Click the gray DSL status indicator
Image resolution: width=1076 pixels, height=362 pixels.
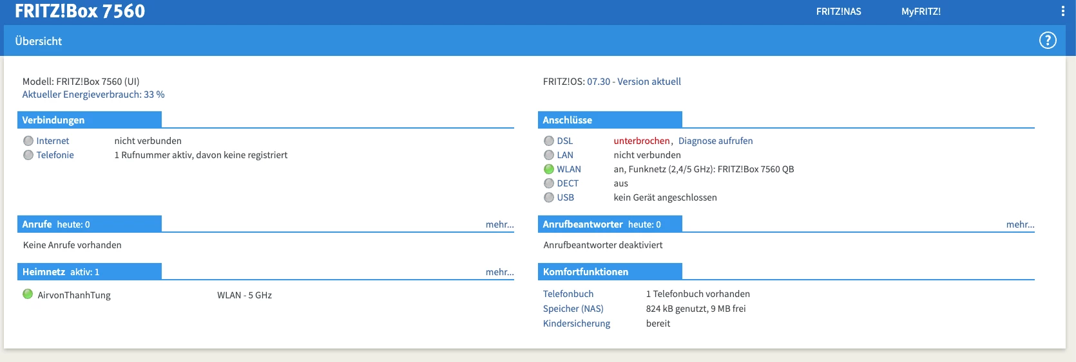[x=549, y=141]
